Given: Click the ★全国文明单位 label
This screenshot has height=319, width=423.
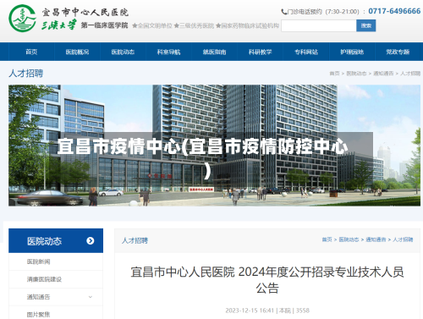Looking at the screenshot, I should (x=152, y=25).
